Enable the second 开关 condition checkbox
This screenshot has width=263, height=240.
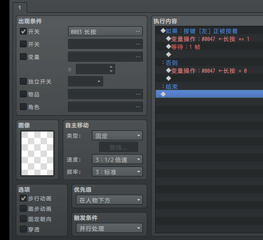tap(23, 44)
